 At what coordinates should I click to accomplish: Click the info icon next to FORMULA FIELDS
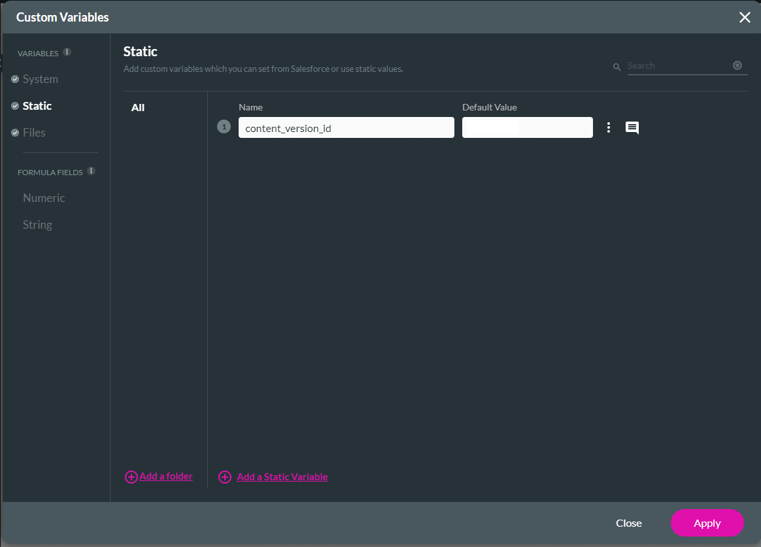coord(91,171)
